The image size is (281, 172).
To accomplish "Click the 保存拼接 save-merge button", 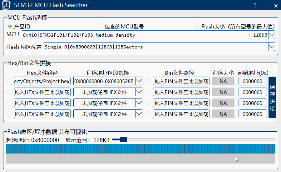I will coord(272,98).
